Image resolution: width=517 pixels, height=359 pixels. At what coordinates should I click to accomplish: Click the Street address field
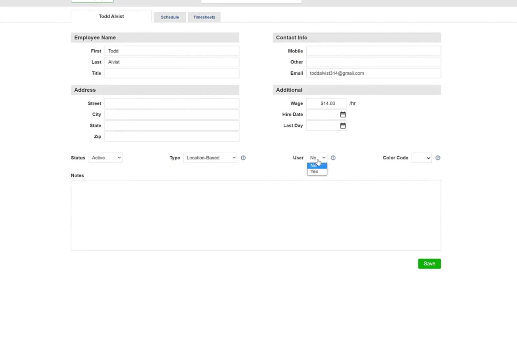click(x=172, y=103)
